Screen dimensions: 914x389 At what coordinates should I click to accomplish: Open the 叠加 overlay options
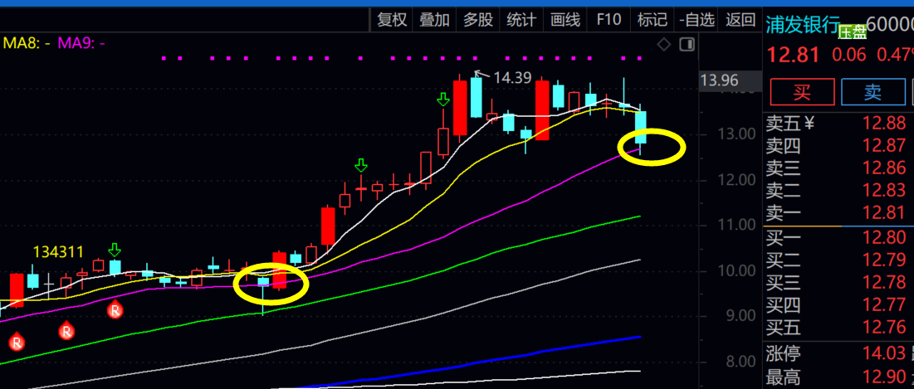tap(435, 20)
